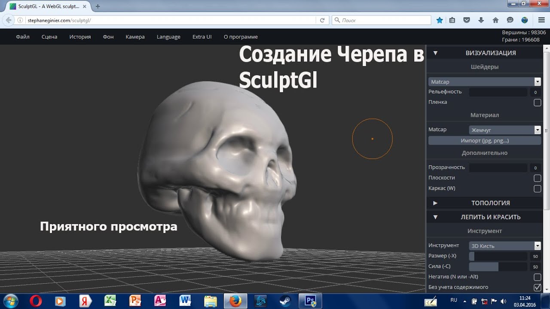Image resolution: width=550 pixels, height=309 pixels.
Task: Click the handwriting input panel tray icon
Action: click(x=431, y=301)
